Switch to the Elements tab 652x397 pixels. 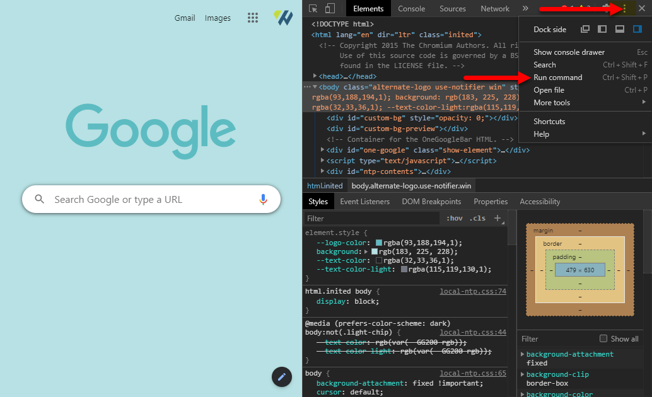(368, 8)
